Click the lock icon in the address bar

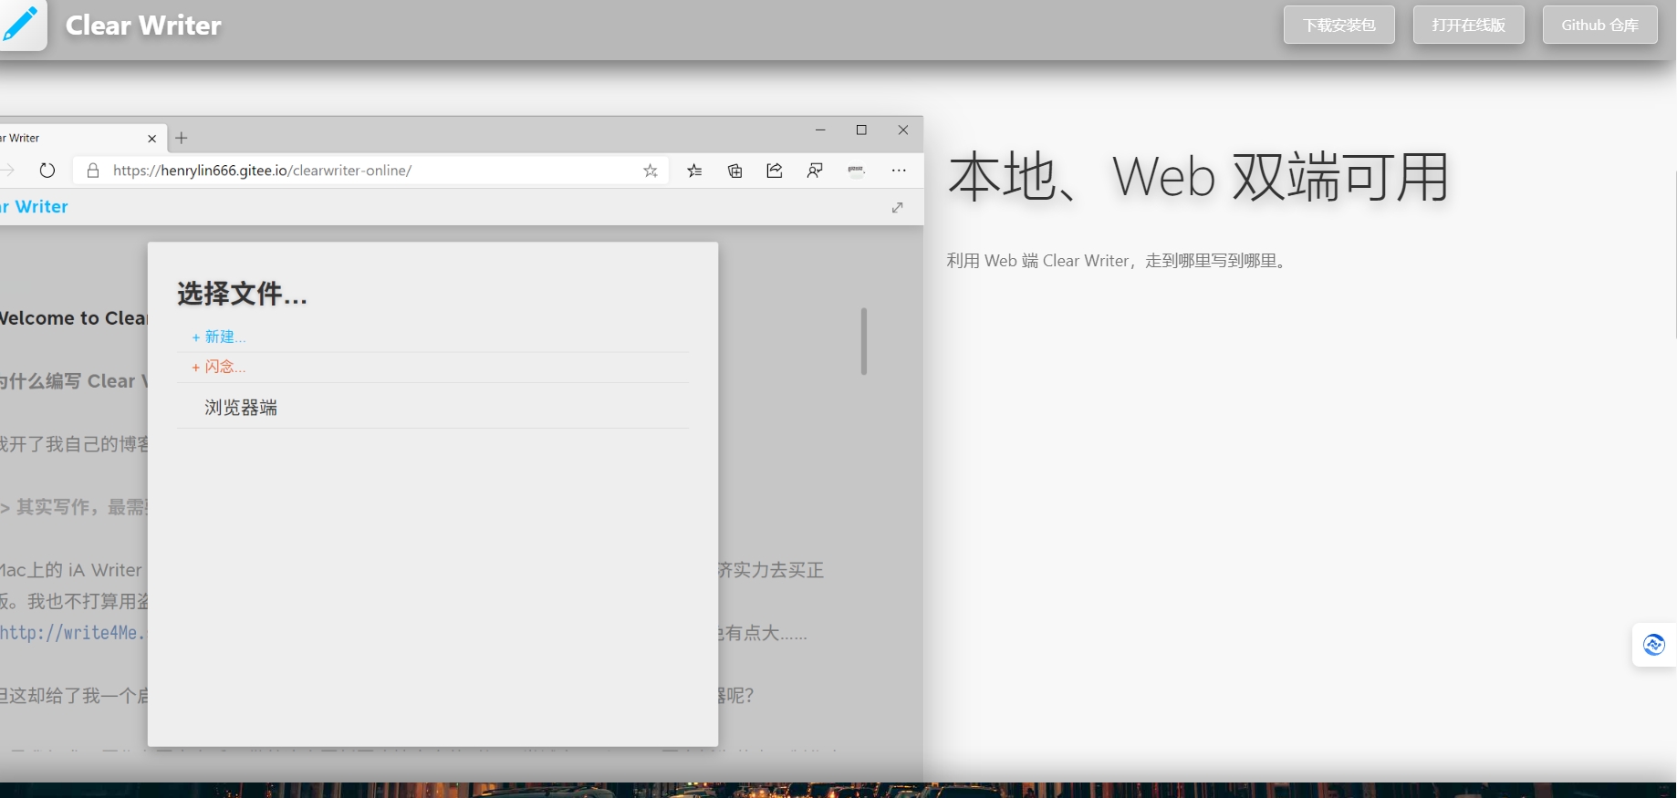[x=92, y=171]
